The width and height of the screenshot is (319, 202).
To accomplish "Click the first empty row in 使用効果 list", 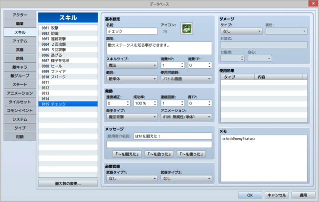I will [x=264, y=83].
